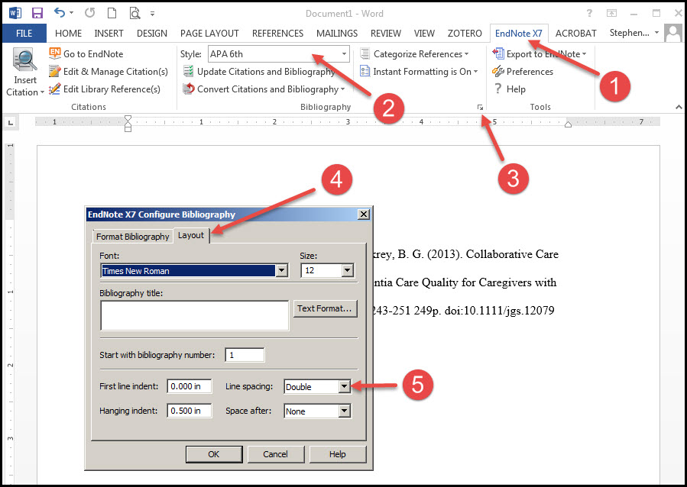Viewport: 687px width, 487px height.
Task: Open Categorize References menu
Action: (414, 54)
